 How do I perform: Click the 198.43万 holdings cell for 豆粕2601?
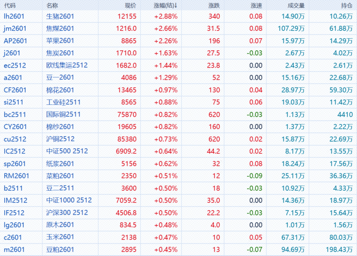340,249
